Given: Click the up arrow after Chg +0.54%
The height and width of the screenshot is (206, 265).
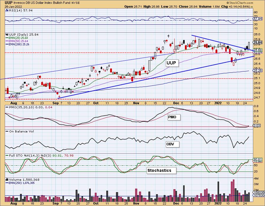Looking at the screenshot, I should (x=252, y=7).
